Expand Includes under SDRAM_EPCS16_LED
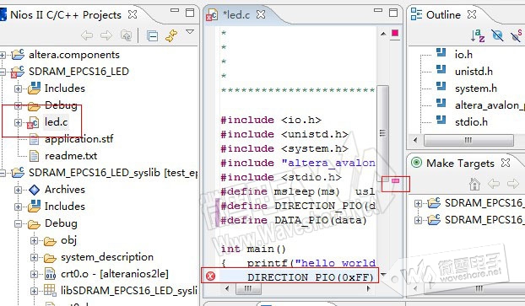Image resolution: width=525 pixels, height=306 pixels. coord(18,89)
